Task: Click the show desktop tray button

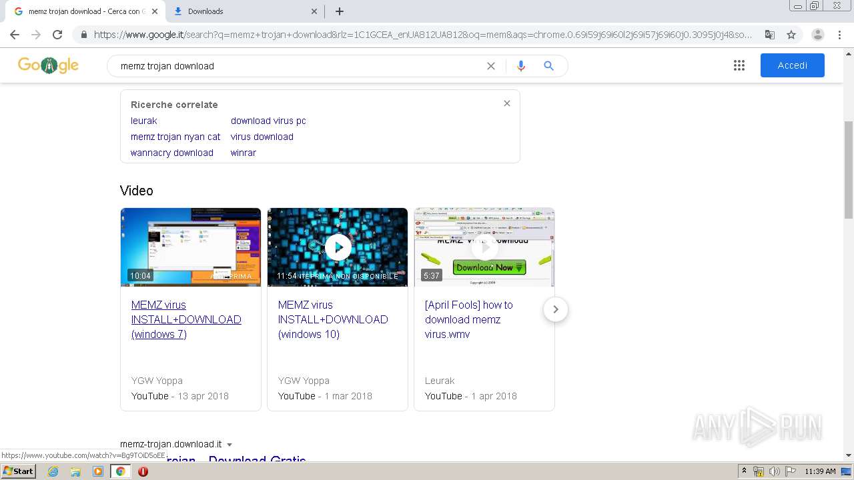Action: pos(846,471)
